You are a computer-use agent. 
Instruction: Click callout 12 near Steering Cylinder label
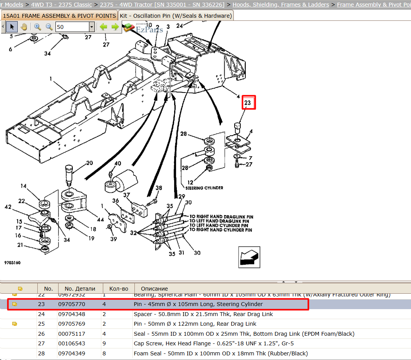[190, 182]
